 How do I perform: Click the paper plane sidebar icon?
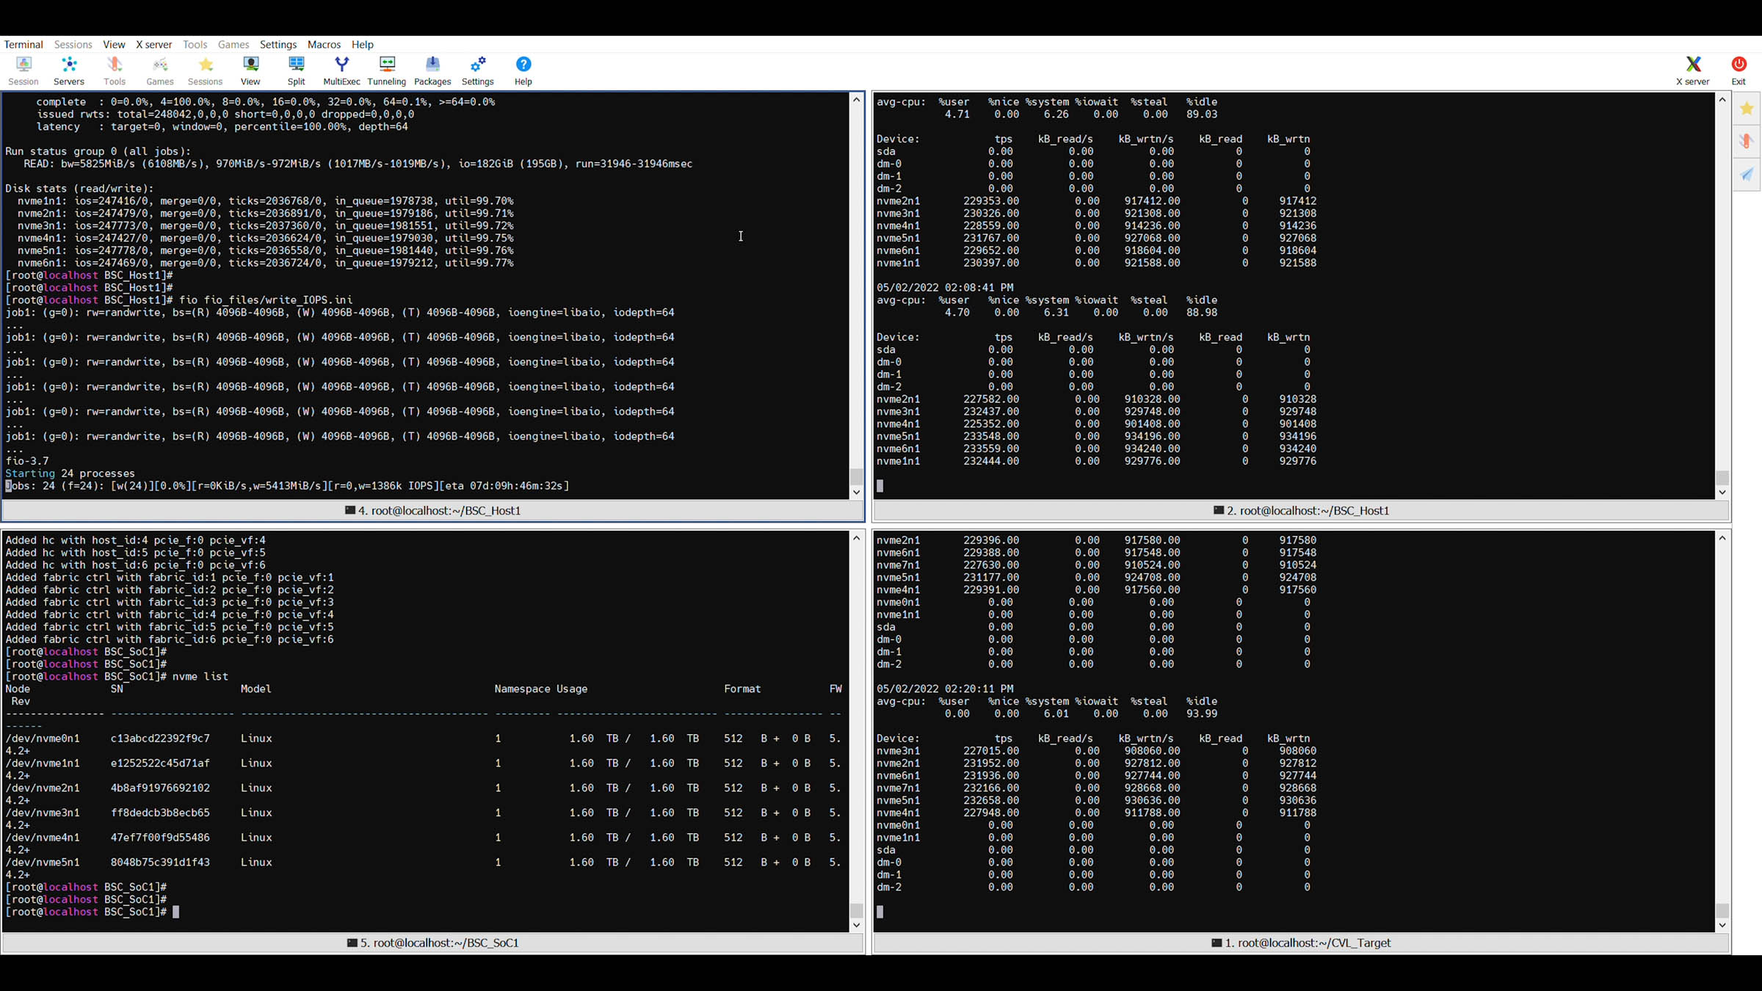tap(1747, 174)
